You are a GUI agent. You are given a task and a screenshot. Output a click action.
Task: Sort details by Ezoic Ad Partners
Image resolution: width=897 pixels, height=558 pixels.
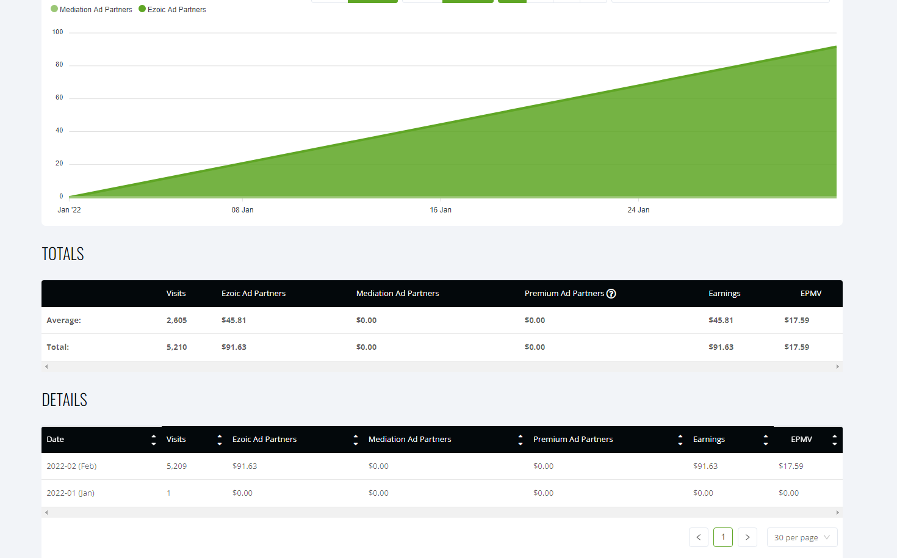(x=356, y=440)
